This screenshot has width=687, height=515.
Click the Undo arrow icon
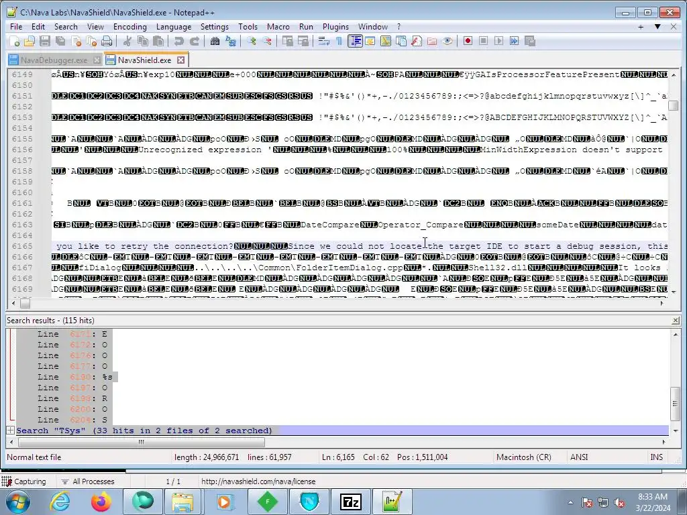pyautogui.click(x=178, y=41)
